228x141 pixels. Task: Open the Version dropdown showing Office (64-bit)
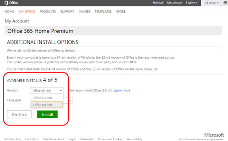point(47,91)
